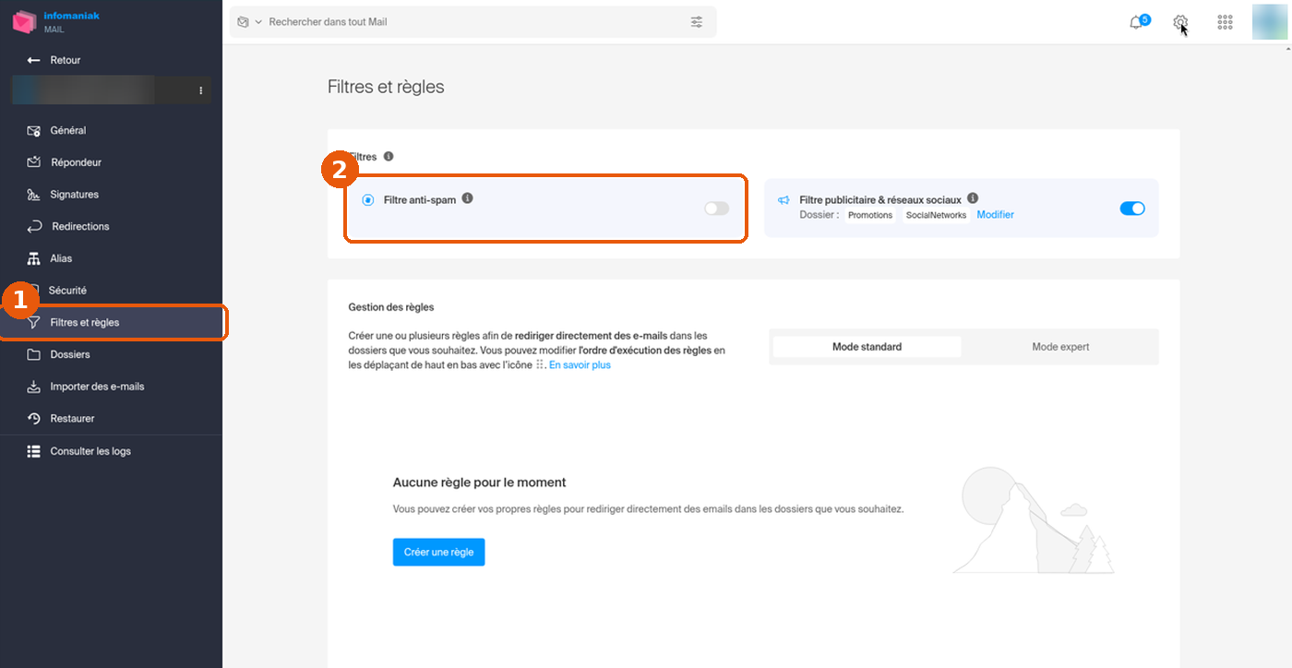The width and height of the screenshot is (1292, 668).
Task: Click the Répondeur auto-reply icon
Action: [34, 162]
